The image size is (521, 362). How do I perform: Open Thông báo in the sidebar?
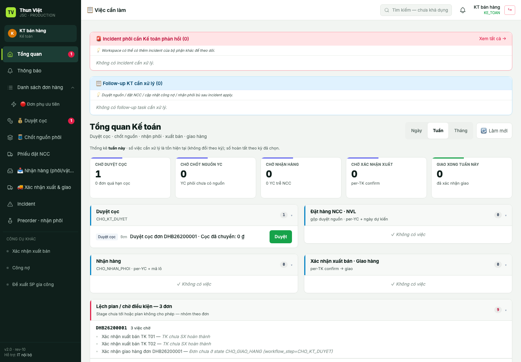pyautogui.click(x=40, y=71)
